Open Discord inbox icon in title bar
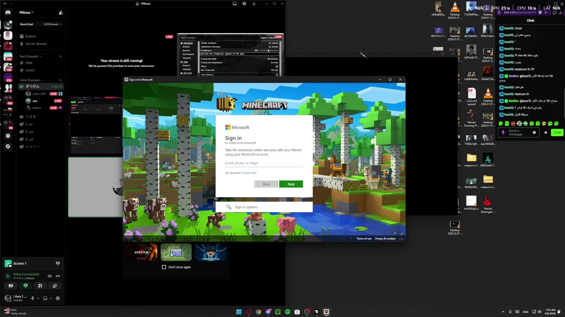Screen dimensions: 565x317 coord(234,4)
